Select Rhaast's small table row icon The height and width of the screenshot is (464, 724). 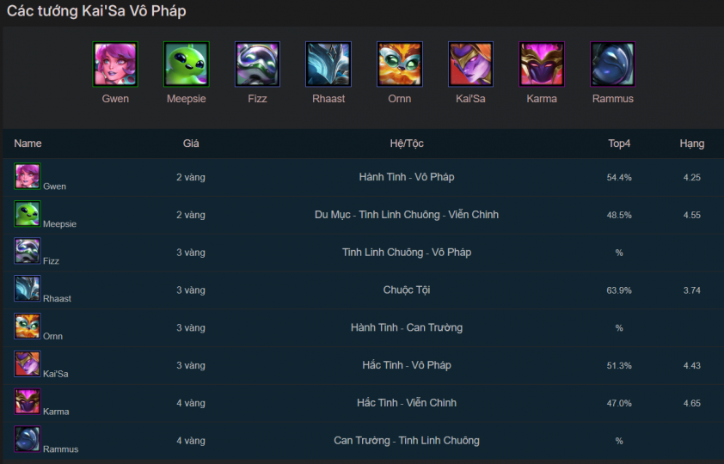pos(27,289)
